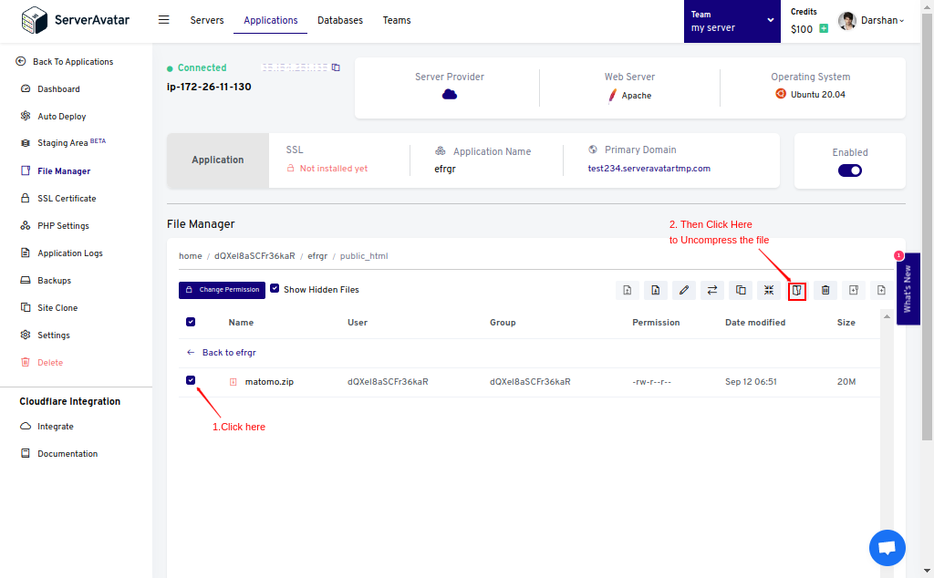Click the efrgr breadcrumb

317,256
